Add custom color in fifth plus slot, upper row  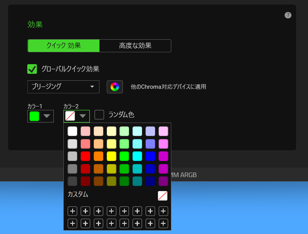click(x=124, y=211)
